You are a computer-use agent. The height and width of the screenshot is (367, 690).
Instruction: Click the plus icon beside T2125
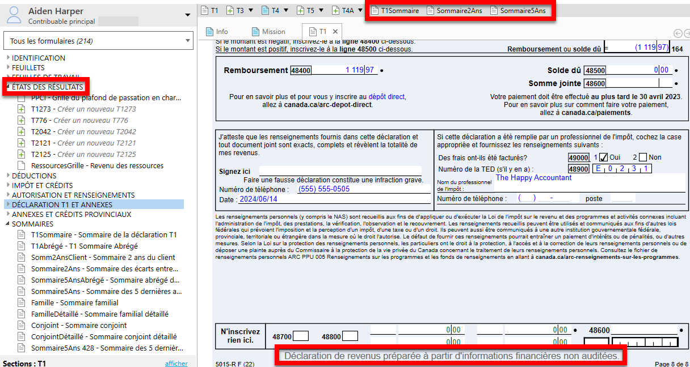coord(22,155)
